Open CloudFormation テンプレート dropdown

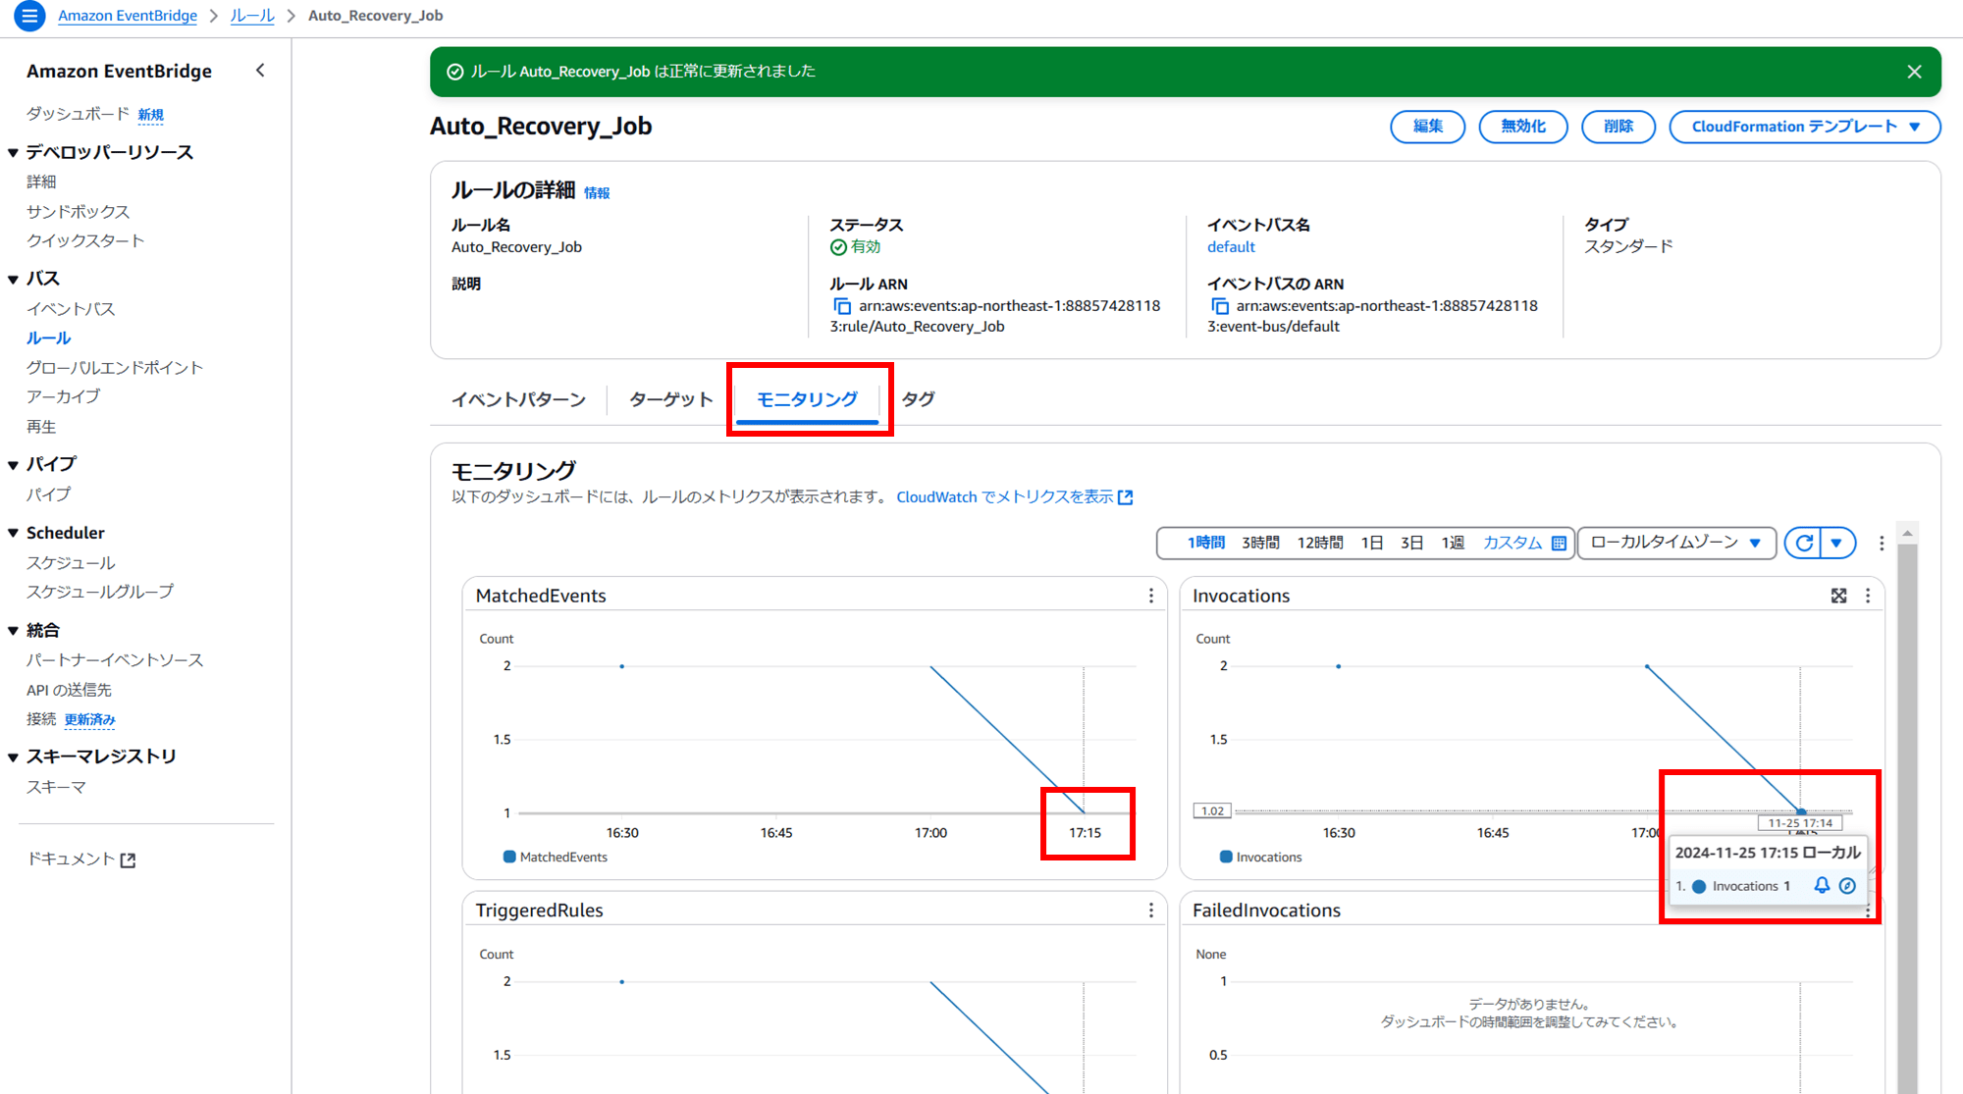click(1805, 127)
